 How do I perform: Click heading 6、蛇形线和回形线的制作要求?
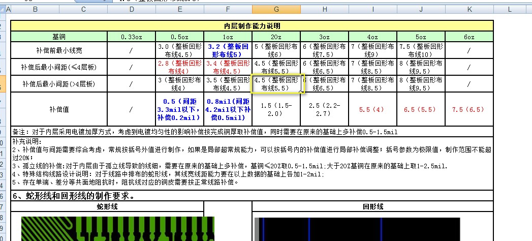tap(252, 196)
